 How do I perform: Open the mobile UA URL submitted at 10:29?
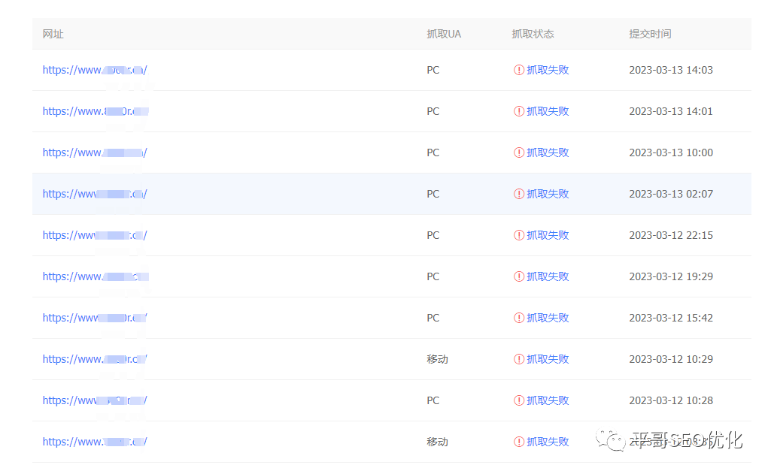(x=95, y=359)
